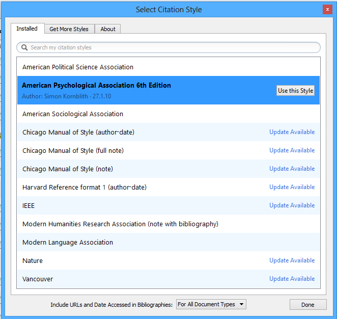The width and height of the screenshot is (337, 319).
Task: Click Update Available for Chicago full note
Action: point(292,150)
